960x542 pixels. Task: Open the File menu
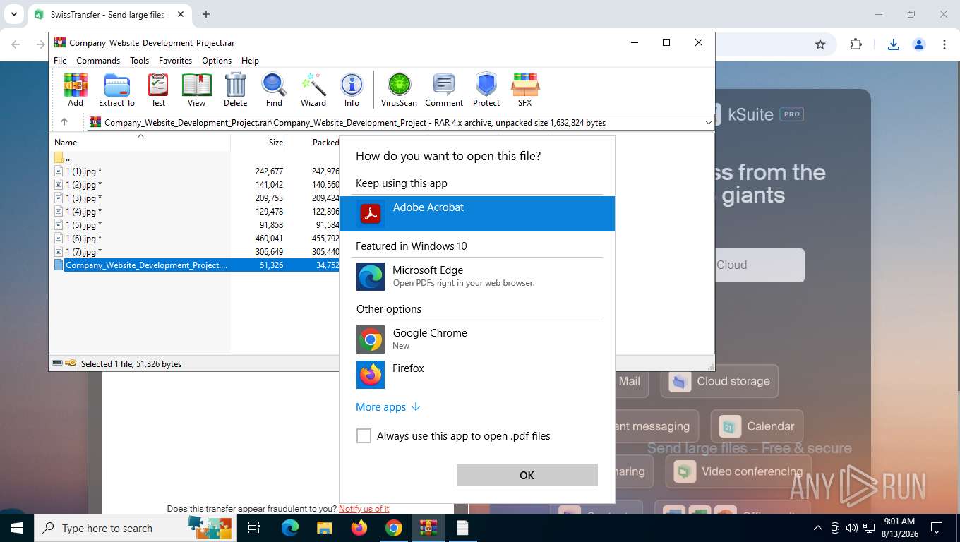(60, 61)
